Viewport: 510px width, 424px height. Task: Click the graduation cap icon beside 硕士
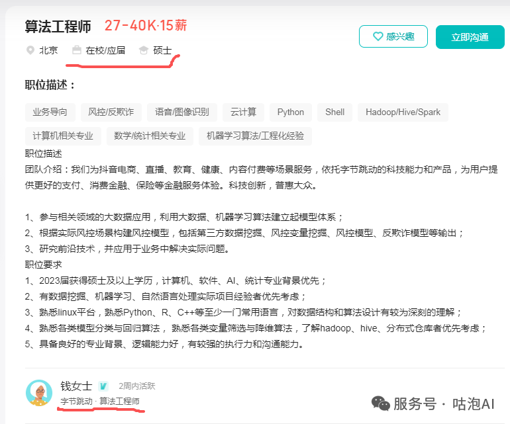pyautogui.click(x=144, y=50)
